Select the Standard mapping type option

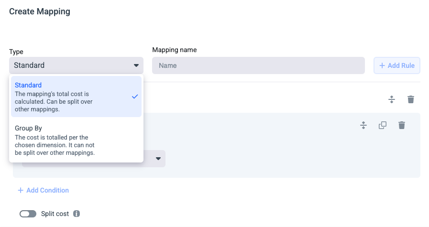(77, 97)
